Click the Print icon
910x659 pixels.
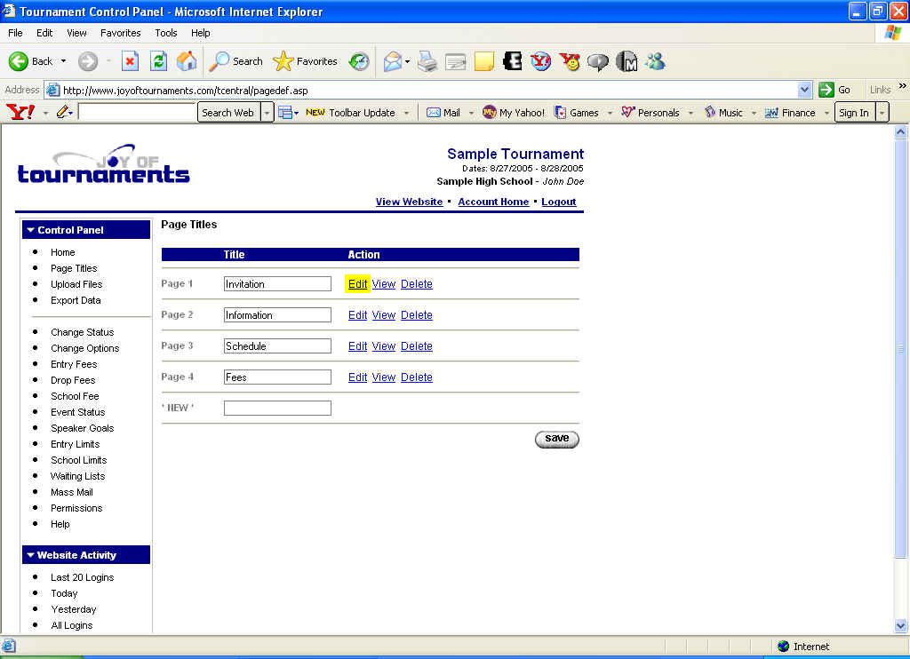427,61
